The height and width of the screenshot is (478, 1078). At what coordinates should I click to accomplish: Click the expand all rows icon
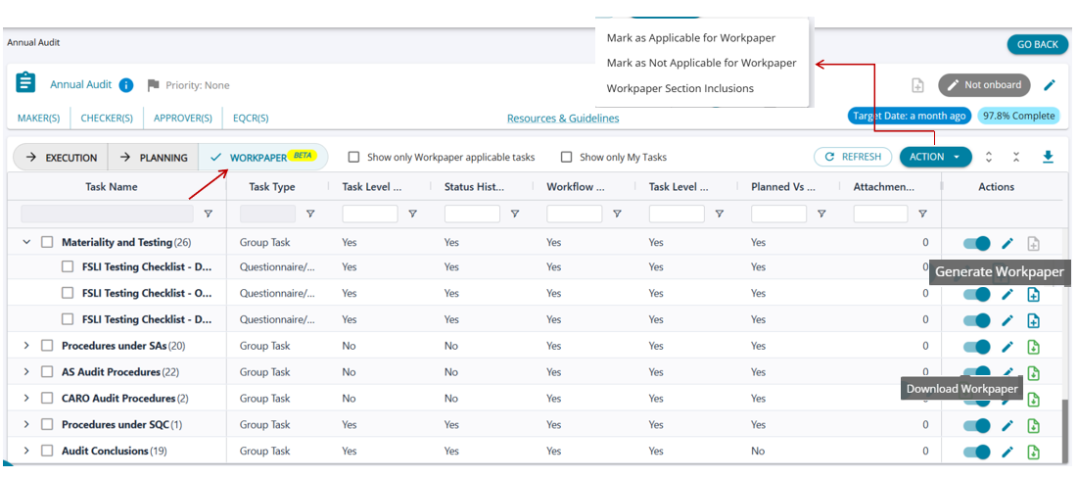coord(989,157)
